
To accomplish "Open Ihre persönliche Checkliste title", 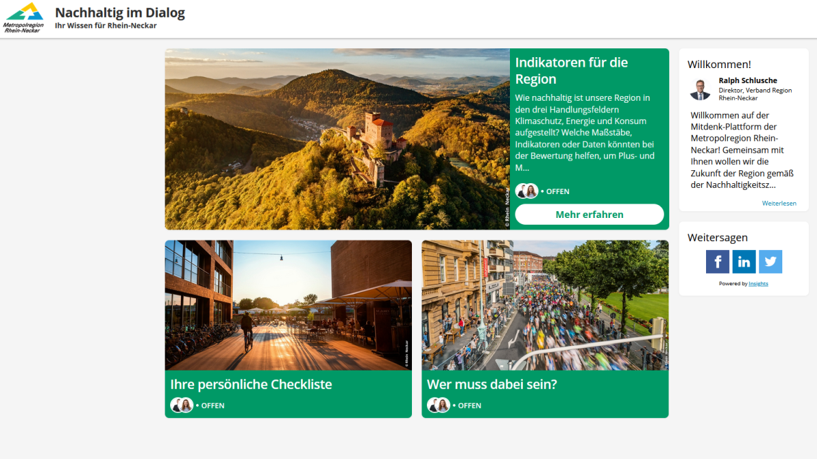I will click(251, 384).
